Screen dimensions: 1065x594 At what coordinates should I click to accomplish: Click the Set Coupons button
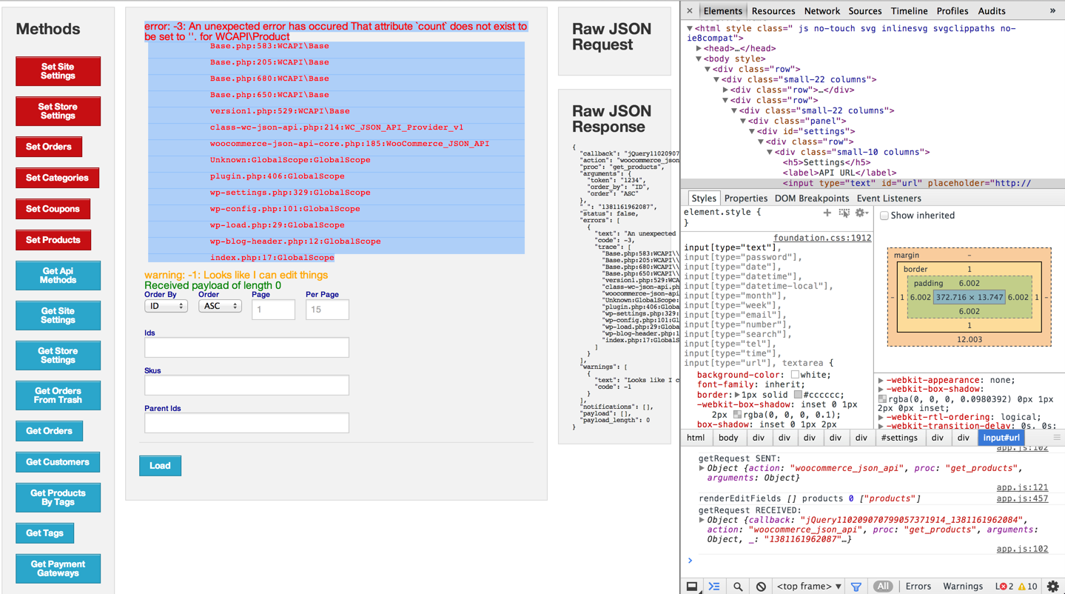(53, 209)
